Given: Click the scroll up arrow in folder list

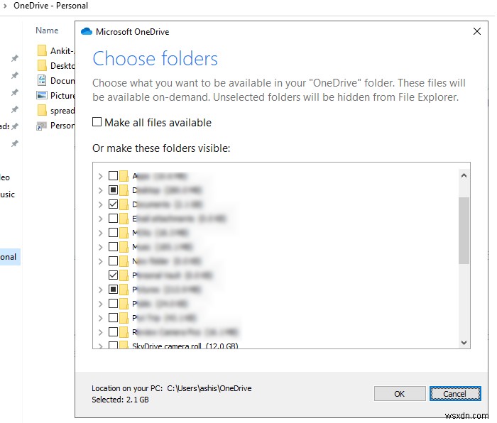Looking at the screenshot, I should pos(464,175).
